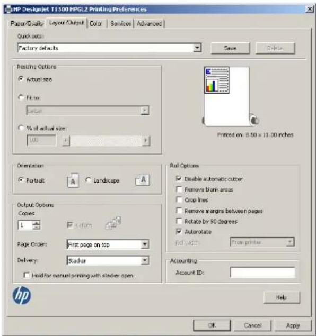Check Hold for manual printing with stacker open

click(x=27, y=275)
